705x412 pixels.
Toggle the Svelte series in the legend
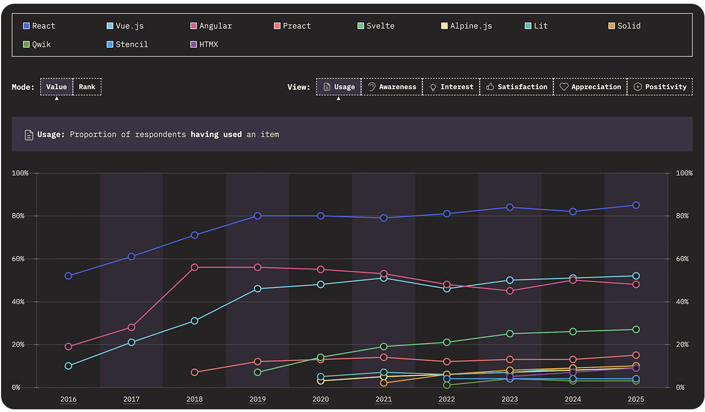(376, 26)
